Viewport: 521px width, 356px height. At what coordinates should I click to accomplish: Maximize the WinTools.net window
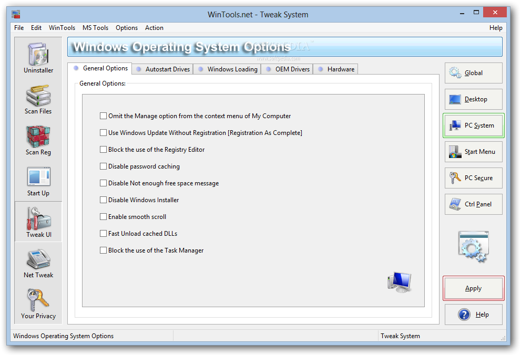click(476, 13)
